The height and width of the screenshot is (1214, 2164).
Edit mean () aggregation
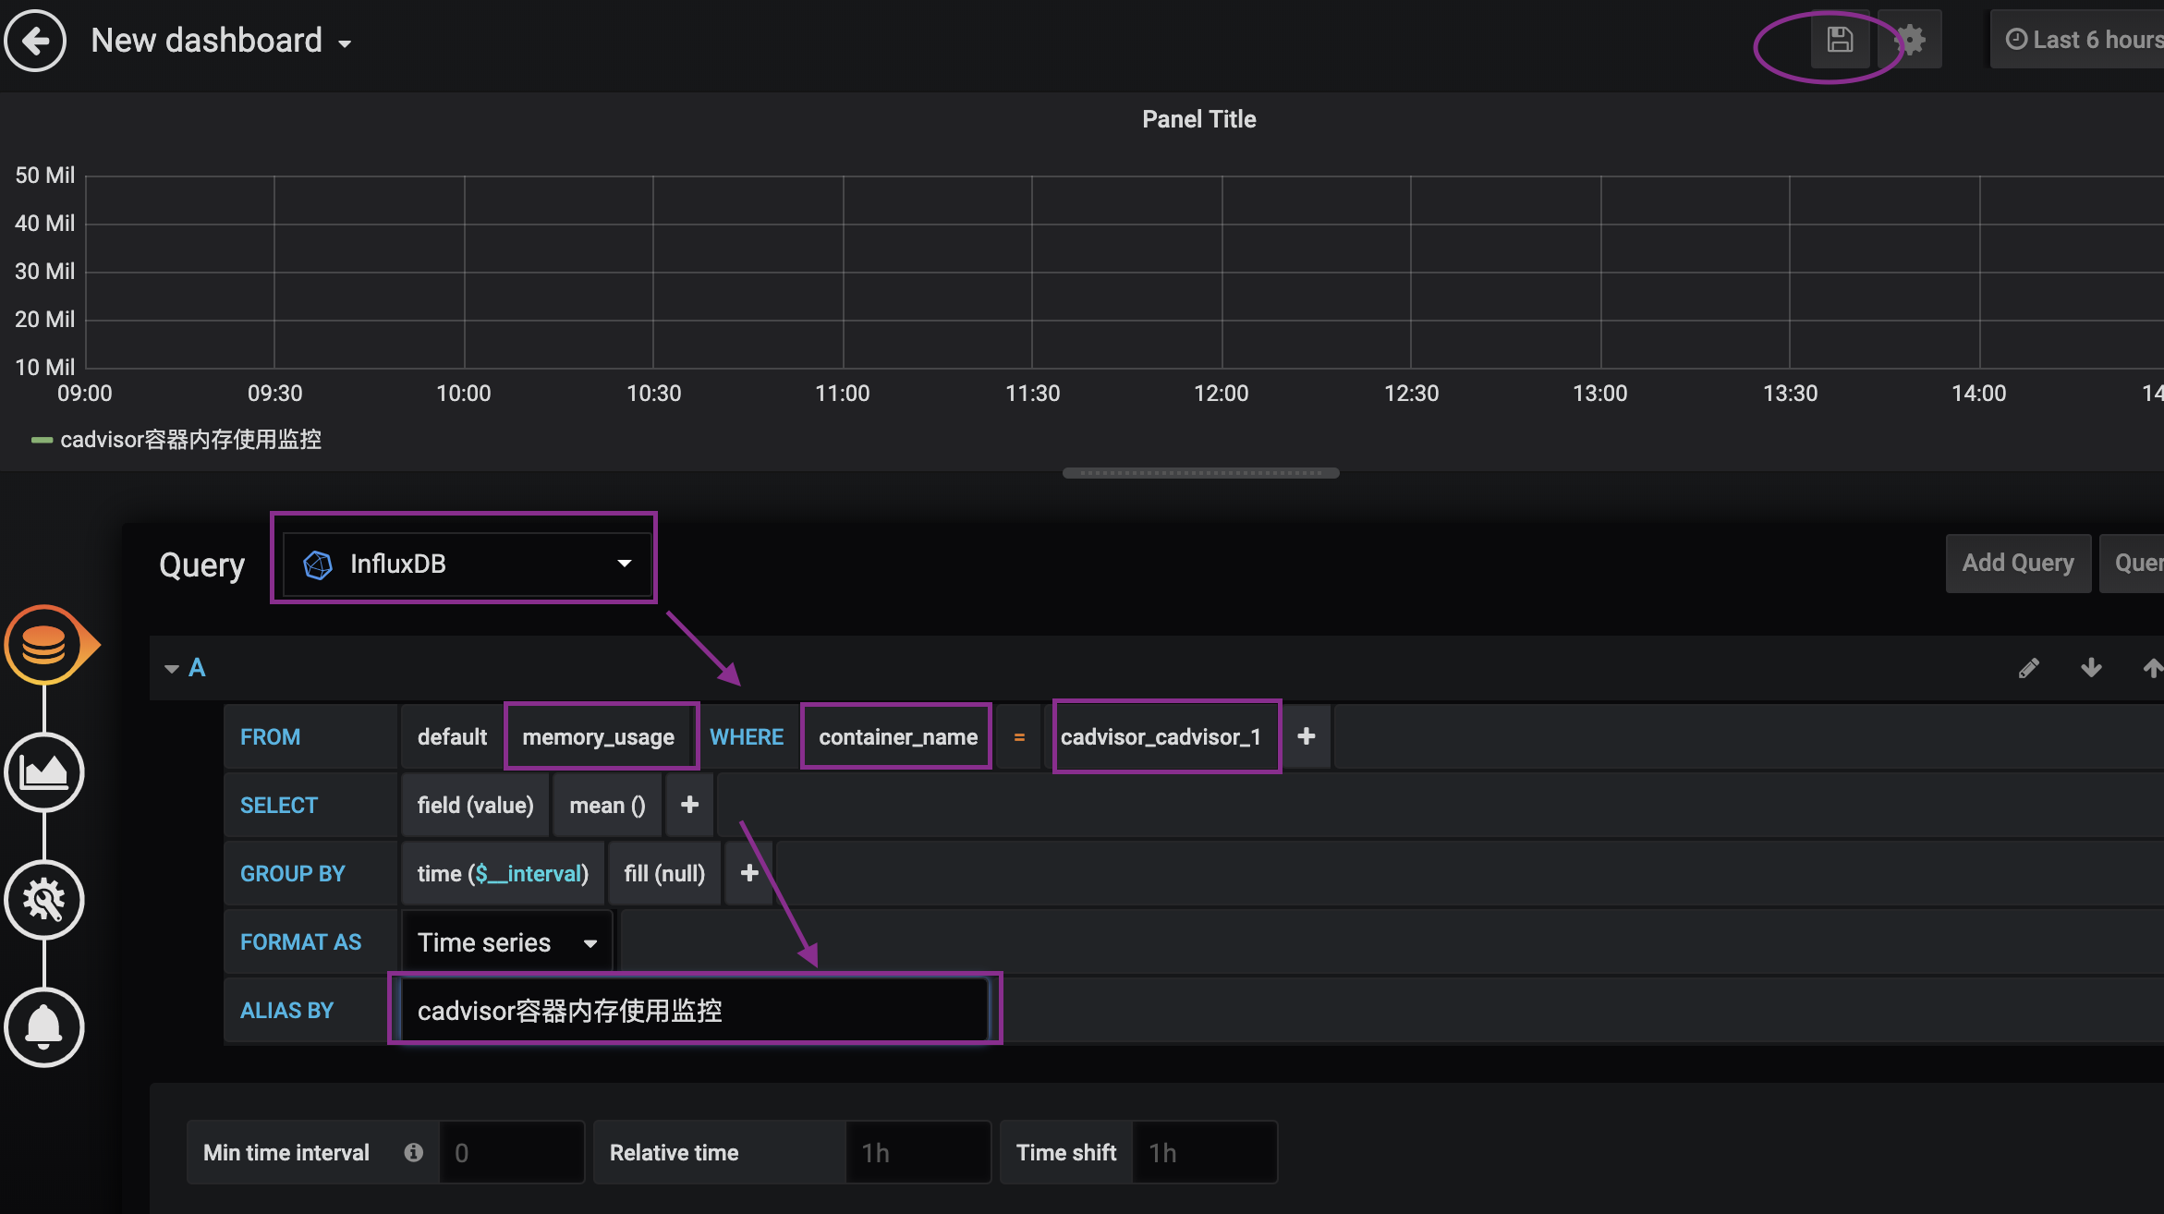[x=607, y=805]
